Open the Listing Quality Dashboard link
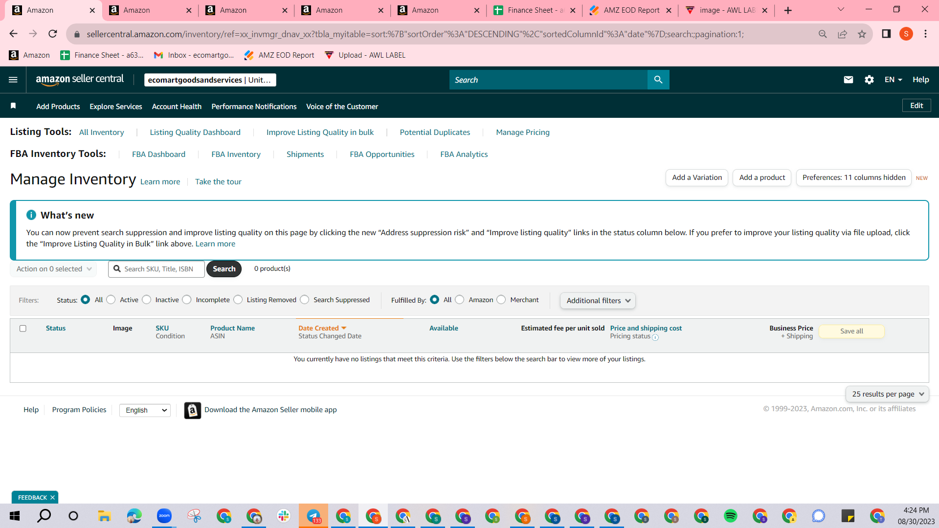 (x=195, y=132)
